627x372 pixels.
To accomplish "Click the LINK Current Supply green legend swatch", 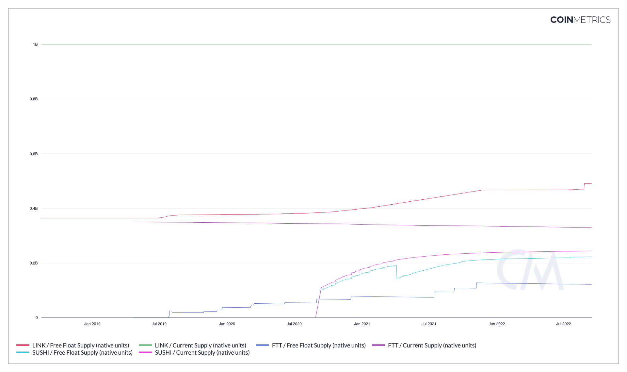I will (145, 345).
